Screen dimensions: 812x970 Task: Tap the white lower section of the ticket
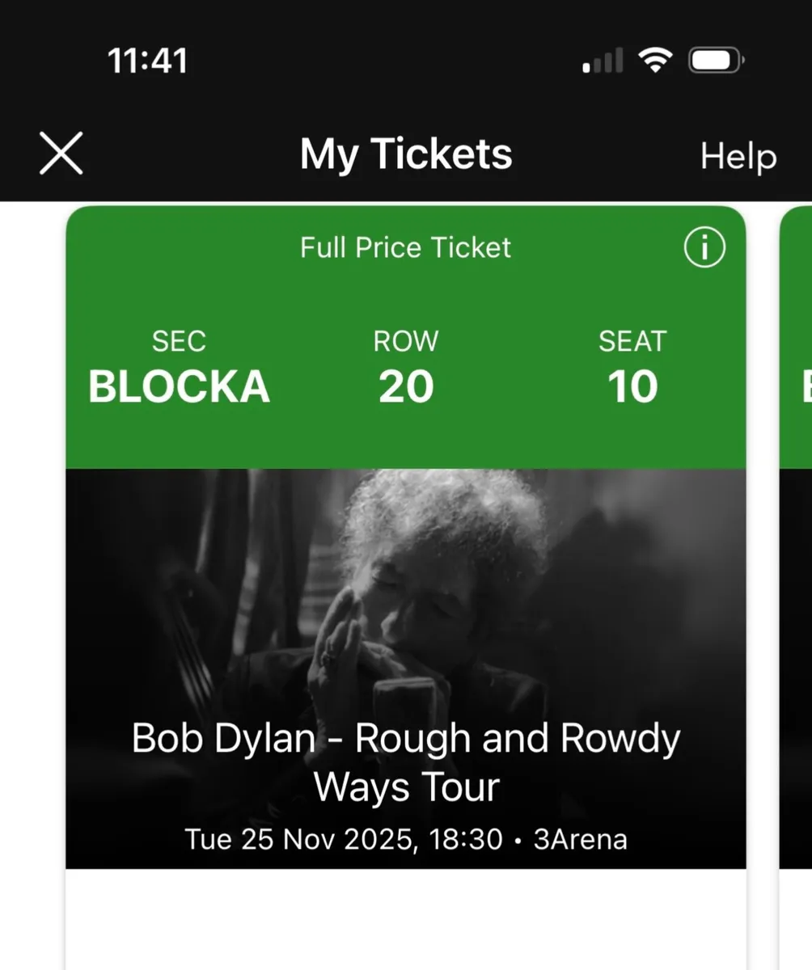point(405,921)
